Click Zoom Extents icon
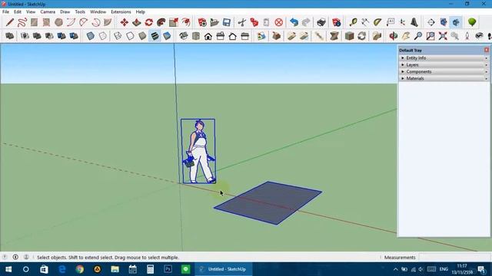 (443, 36)
